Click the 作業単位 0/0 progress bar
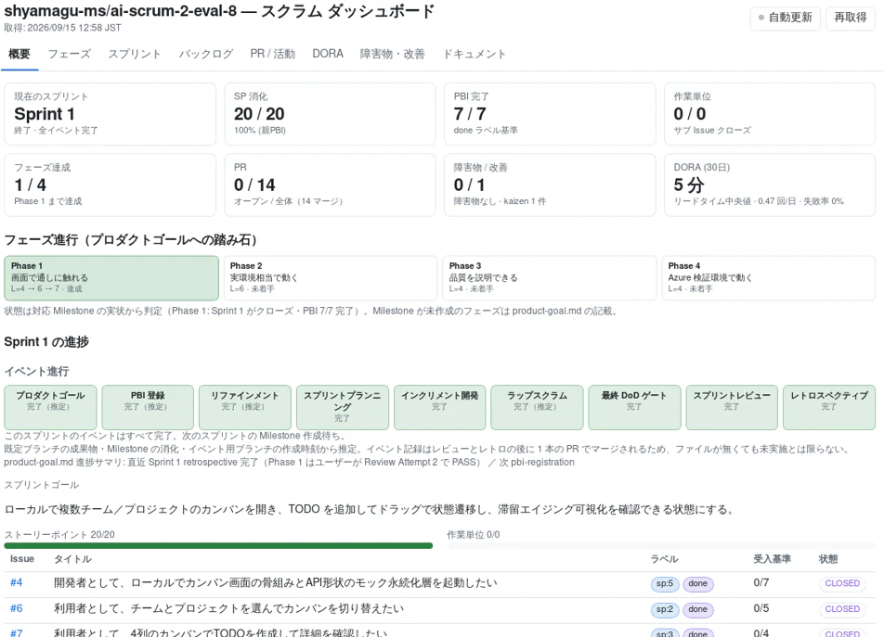The width and height of the screenshot is (884, 637). [661, 545]
